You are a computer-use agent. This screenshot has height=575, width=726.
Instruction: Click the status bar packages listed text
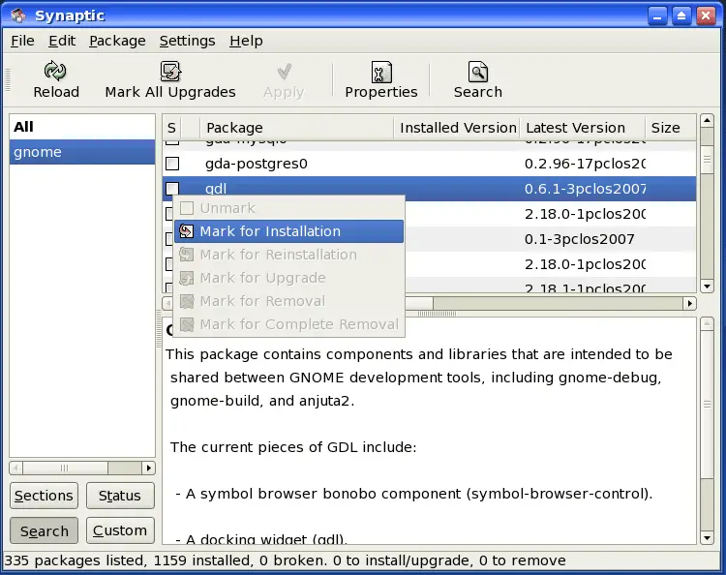tap(76, 560)
